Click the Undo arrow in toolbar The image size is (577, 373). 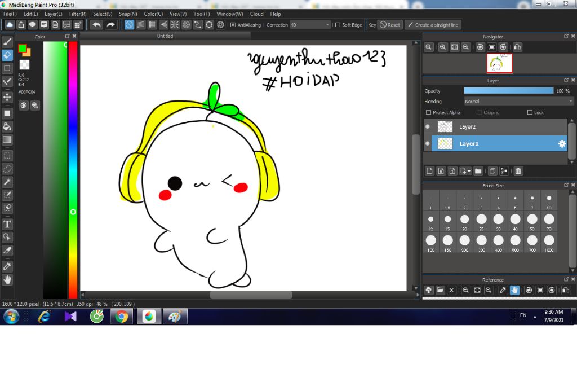click(x=97, y=25)
